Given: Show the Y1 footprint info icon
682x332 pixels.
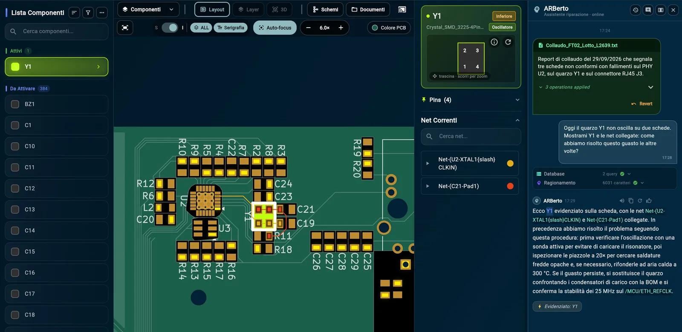Looking at the screenshot, I should pos(494,42).
